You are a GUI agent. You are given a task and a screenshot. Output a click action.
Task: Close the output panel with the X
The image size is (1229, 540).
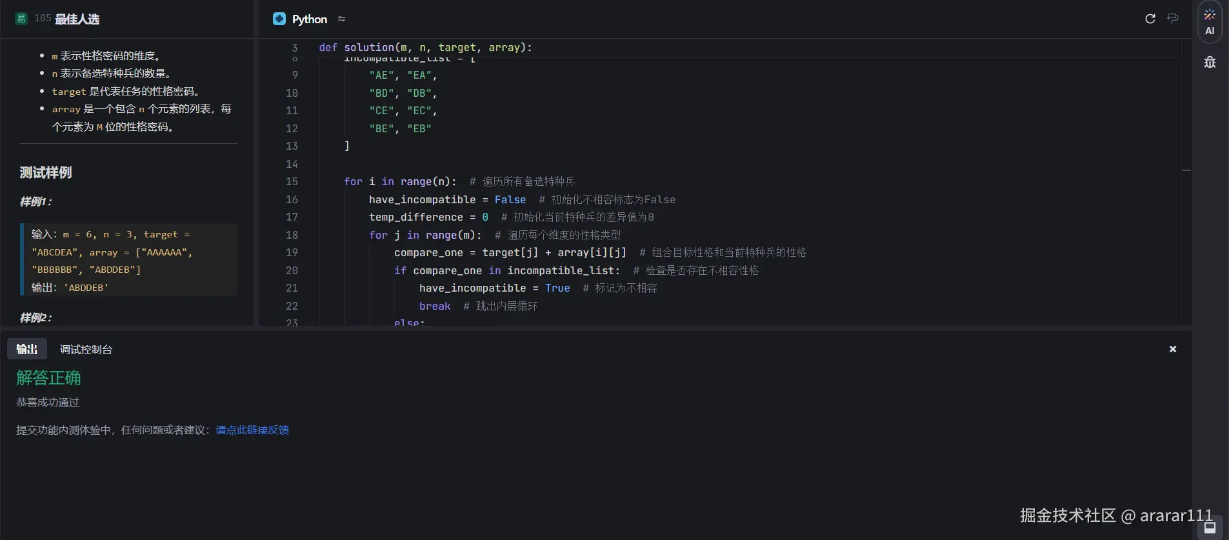coord(1173,349)
